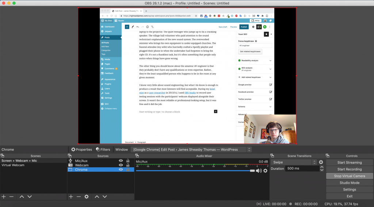Viewport: 374px width, 207px height.
Task: Toggle visibility of Chrome source
Action: click(x=121, y=169)
